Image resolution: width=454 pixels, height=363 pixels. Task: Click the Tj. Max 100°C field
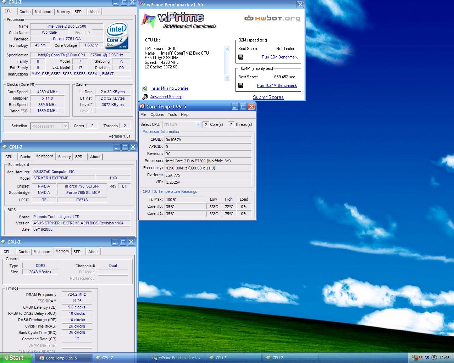coord(185,200)
